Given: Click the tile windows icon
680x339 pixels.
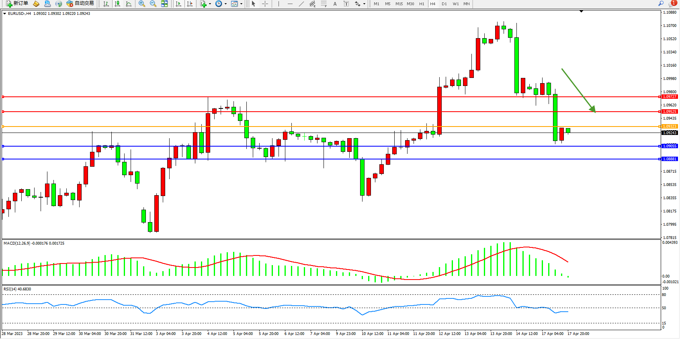Looking at the screenshot, I should click(164, 4).
